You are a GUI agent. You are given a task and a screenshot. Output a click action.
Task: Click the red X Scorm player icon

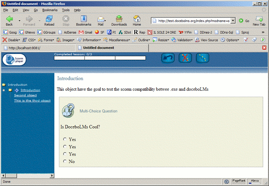click(x=185, y=58)
